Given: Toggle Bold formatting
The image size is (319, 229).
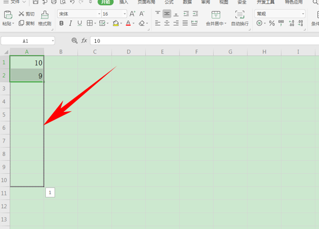Looking at the screenshot, I should 61,23.
